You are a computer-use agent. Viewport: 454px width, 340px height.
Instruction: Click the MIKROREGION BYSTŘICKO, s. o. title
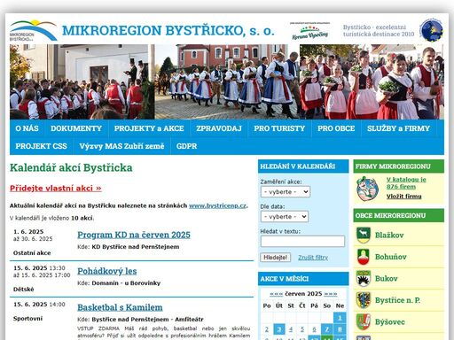(168, 31)
